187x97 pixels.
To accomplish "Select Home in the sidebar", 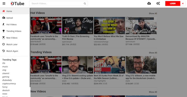I will (x=15, y=11).
